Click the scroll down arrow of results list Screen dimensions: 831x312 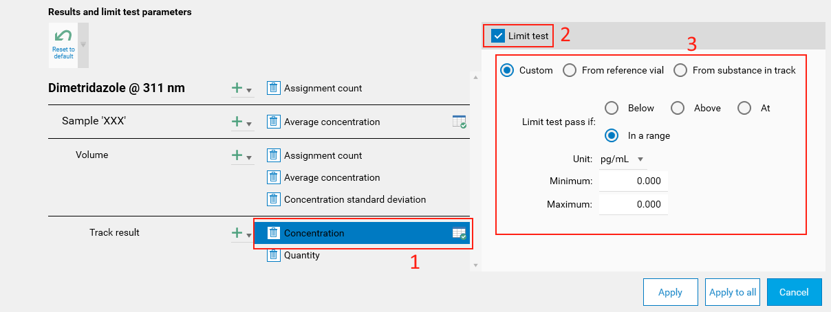tap(475, 265)
